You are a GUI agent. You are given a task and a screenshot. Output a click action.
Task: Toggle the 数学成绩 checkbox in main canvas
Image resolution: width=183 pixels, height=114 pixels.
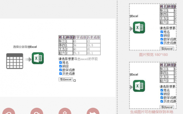[60, 70]
